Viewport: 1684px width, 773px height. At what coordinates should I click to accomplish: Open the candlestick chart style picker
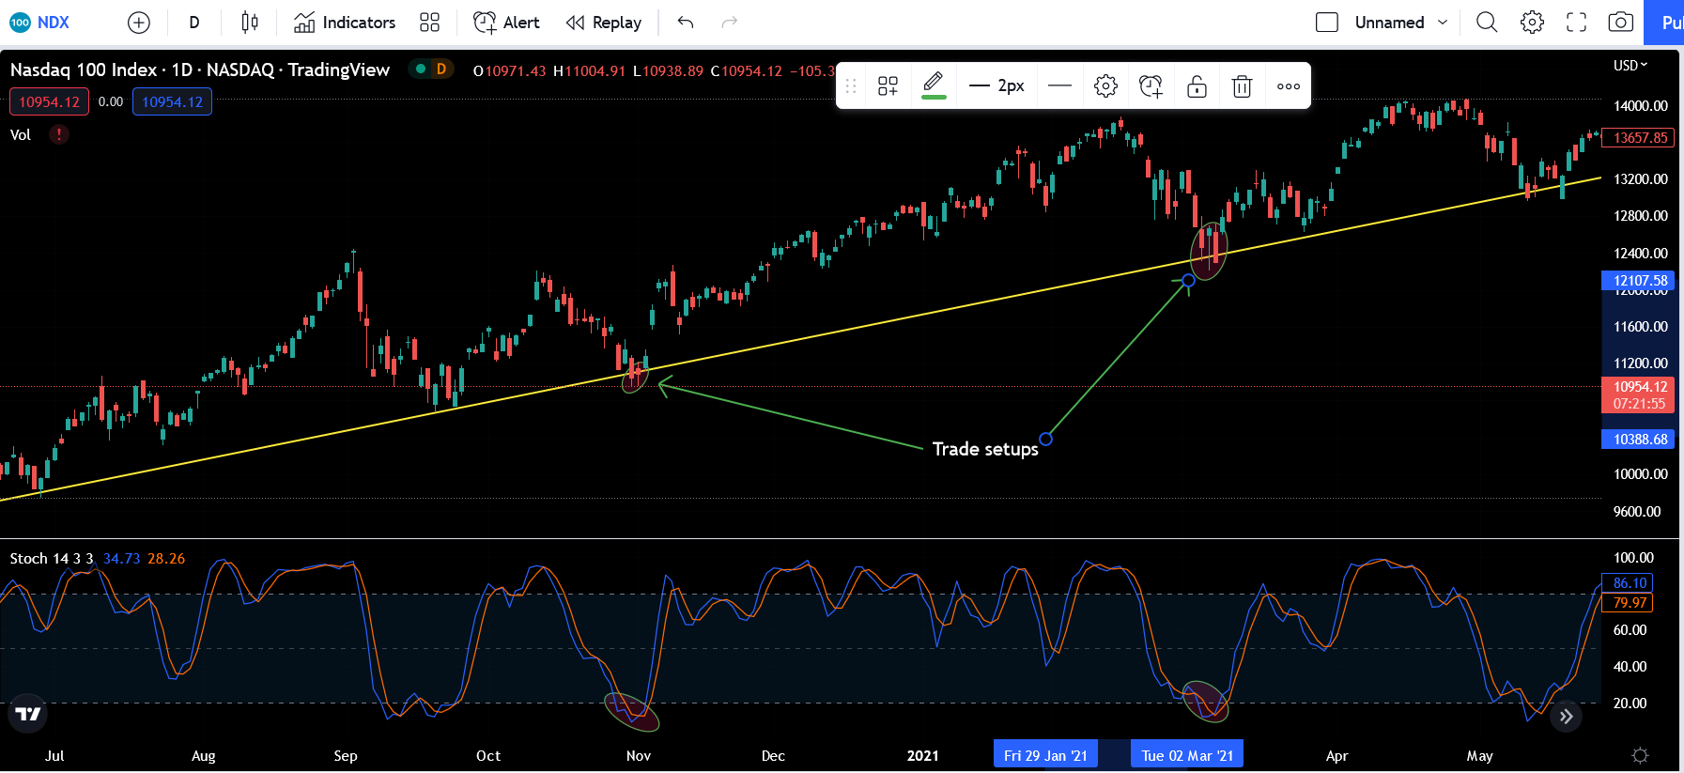249,23
